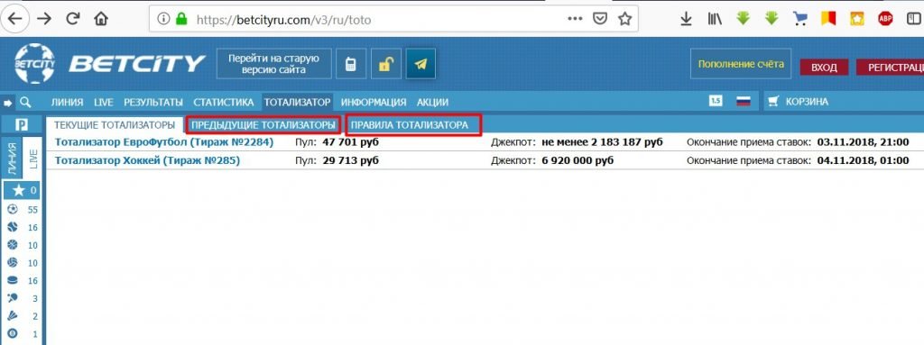Open the Adblock Plus extension

[885, 19]
